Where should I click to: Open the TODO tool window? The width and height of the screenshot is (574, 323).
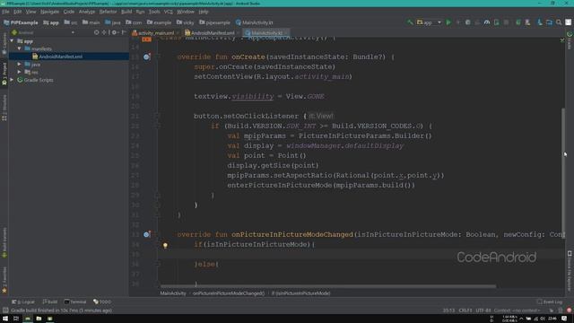point(102,301)
